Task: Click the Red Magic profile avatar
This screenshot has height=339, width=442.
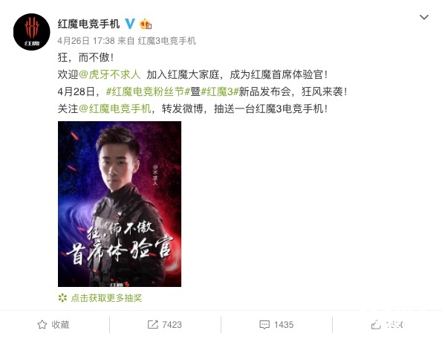Action: pos(31,32)
